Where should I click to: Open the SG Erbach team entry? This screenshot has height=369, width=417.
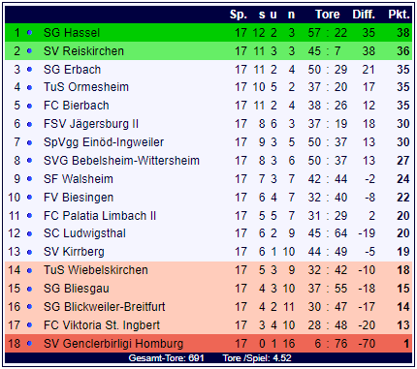72,70
